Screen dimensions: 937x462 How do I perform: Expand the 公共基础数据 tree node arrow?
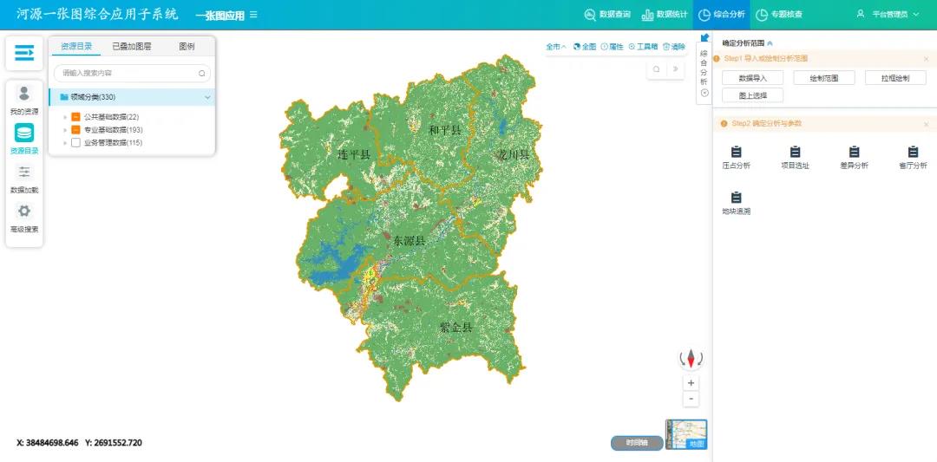pyautogui.click(x=65, y=117)
